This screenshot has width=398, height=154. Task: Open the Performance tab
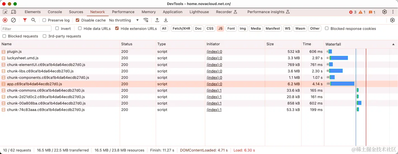click(x=123, y=12)
